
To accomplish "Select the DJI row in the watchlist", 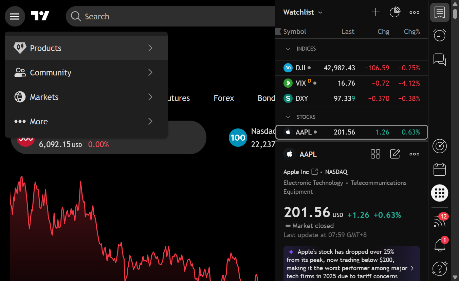I will 352,68.
